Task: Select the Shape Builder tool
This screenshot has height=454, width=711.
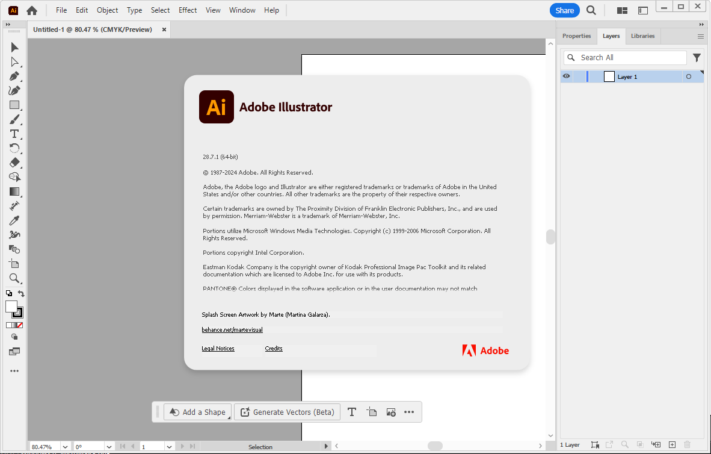Action: tap(14, 177)
